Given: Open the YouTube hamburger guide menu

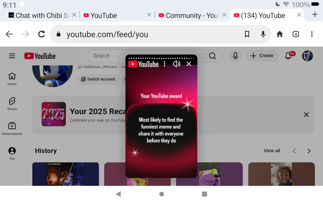Looking at the screenshot, I should pos(12,56).
